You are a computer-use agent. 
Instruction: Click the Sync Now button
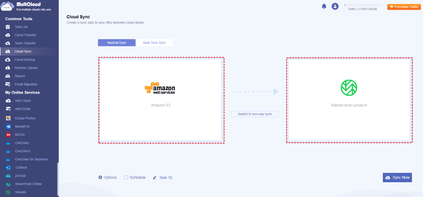[x=397, y=178]
